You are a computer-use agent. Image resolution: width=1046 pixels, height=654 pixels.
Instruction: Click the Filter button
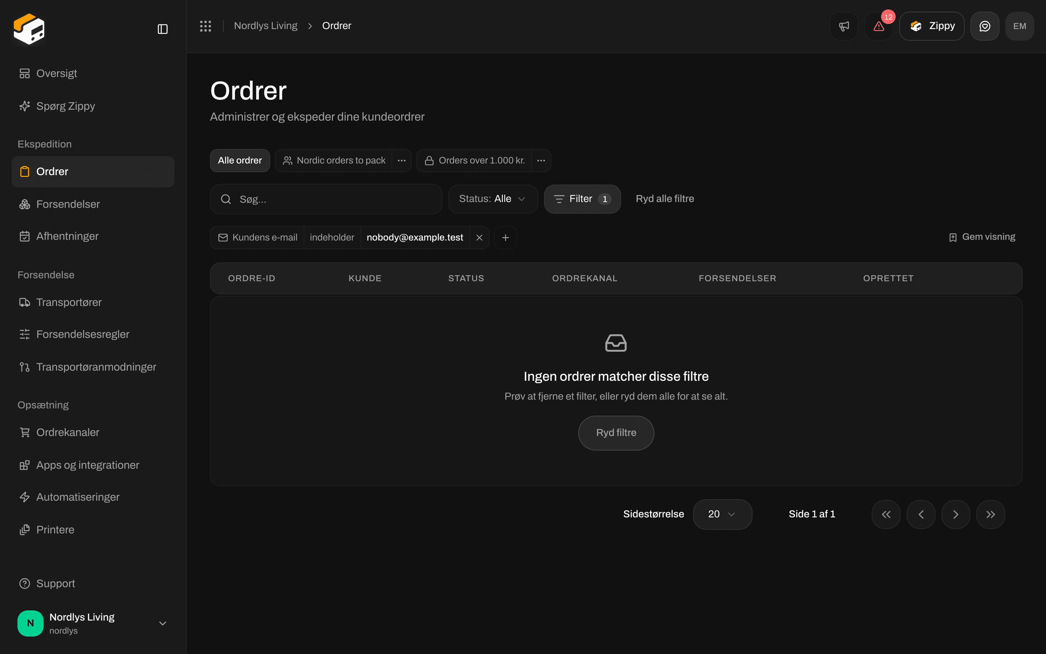(582, 199)
